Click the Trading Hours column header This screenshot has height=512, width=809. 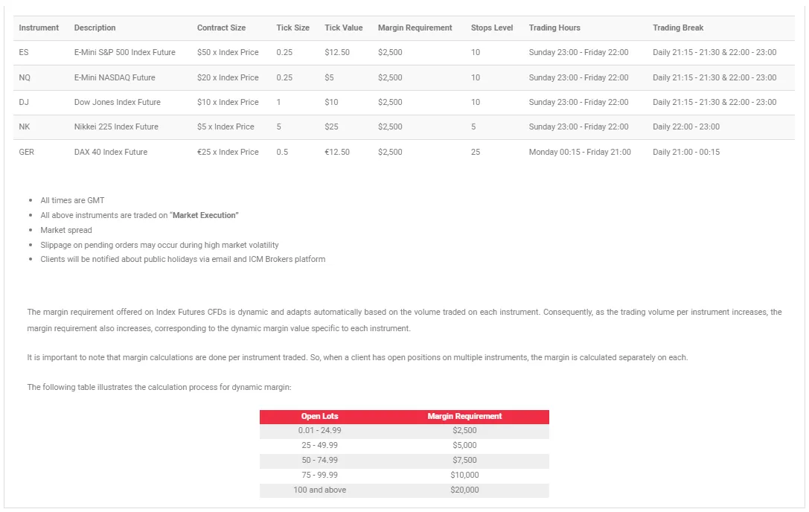coord(554,28)
